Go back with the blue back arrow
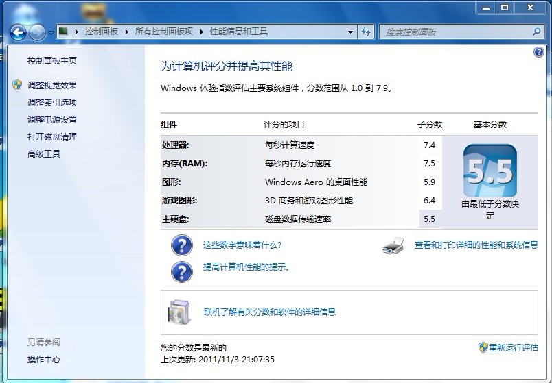 point(18,33)
